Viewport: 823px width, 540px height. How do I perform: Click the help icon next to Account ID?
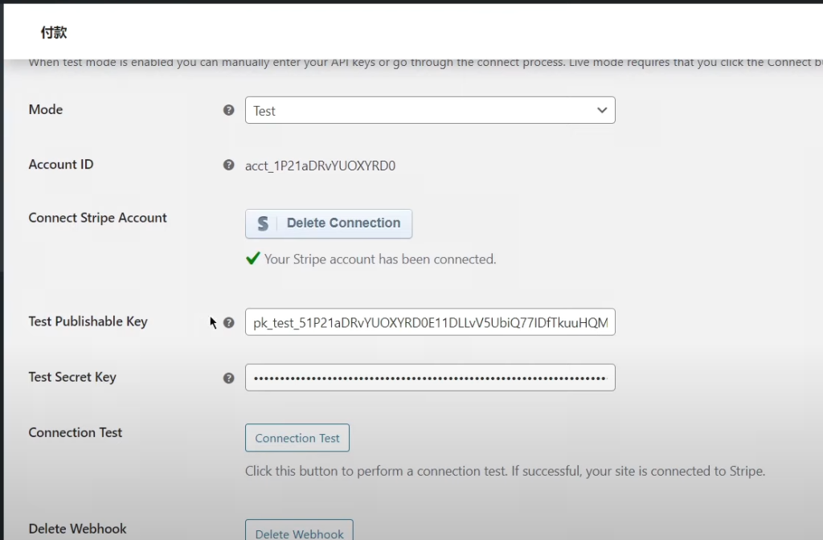click(x=228, y=166)
